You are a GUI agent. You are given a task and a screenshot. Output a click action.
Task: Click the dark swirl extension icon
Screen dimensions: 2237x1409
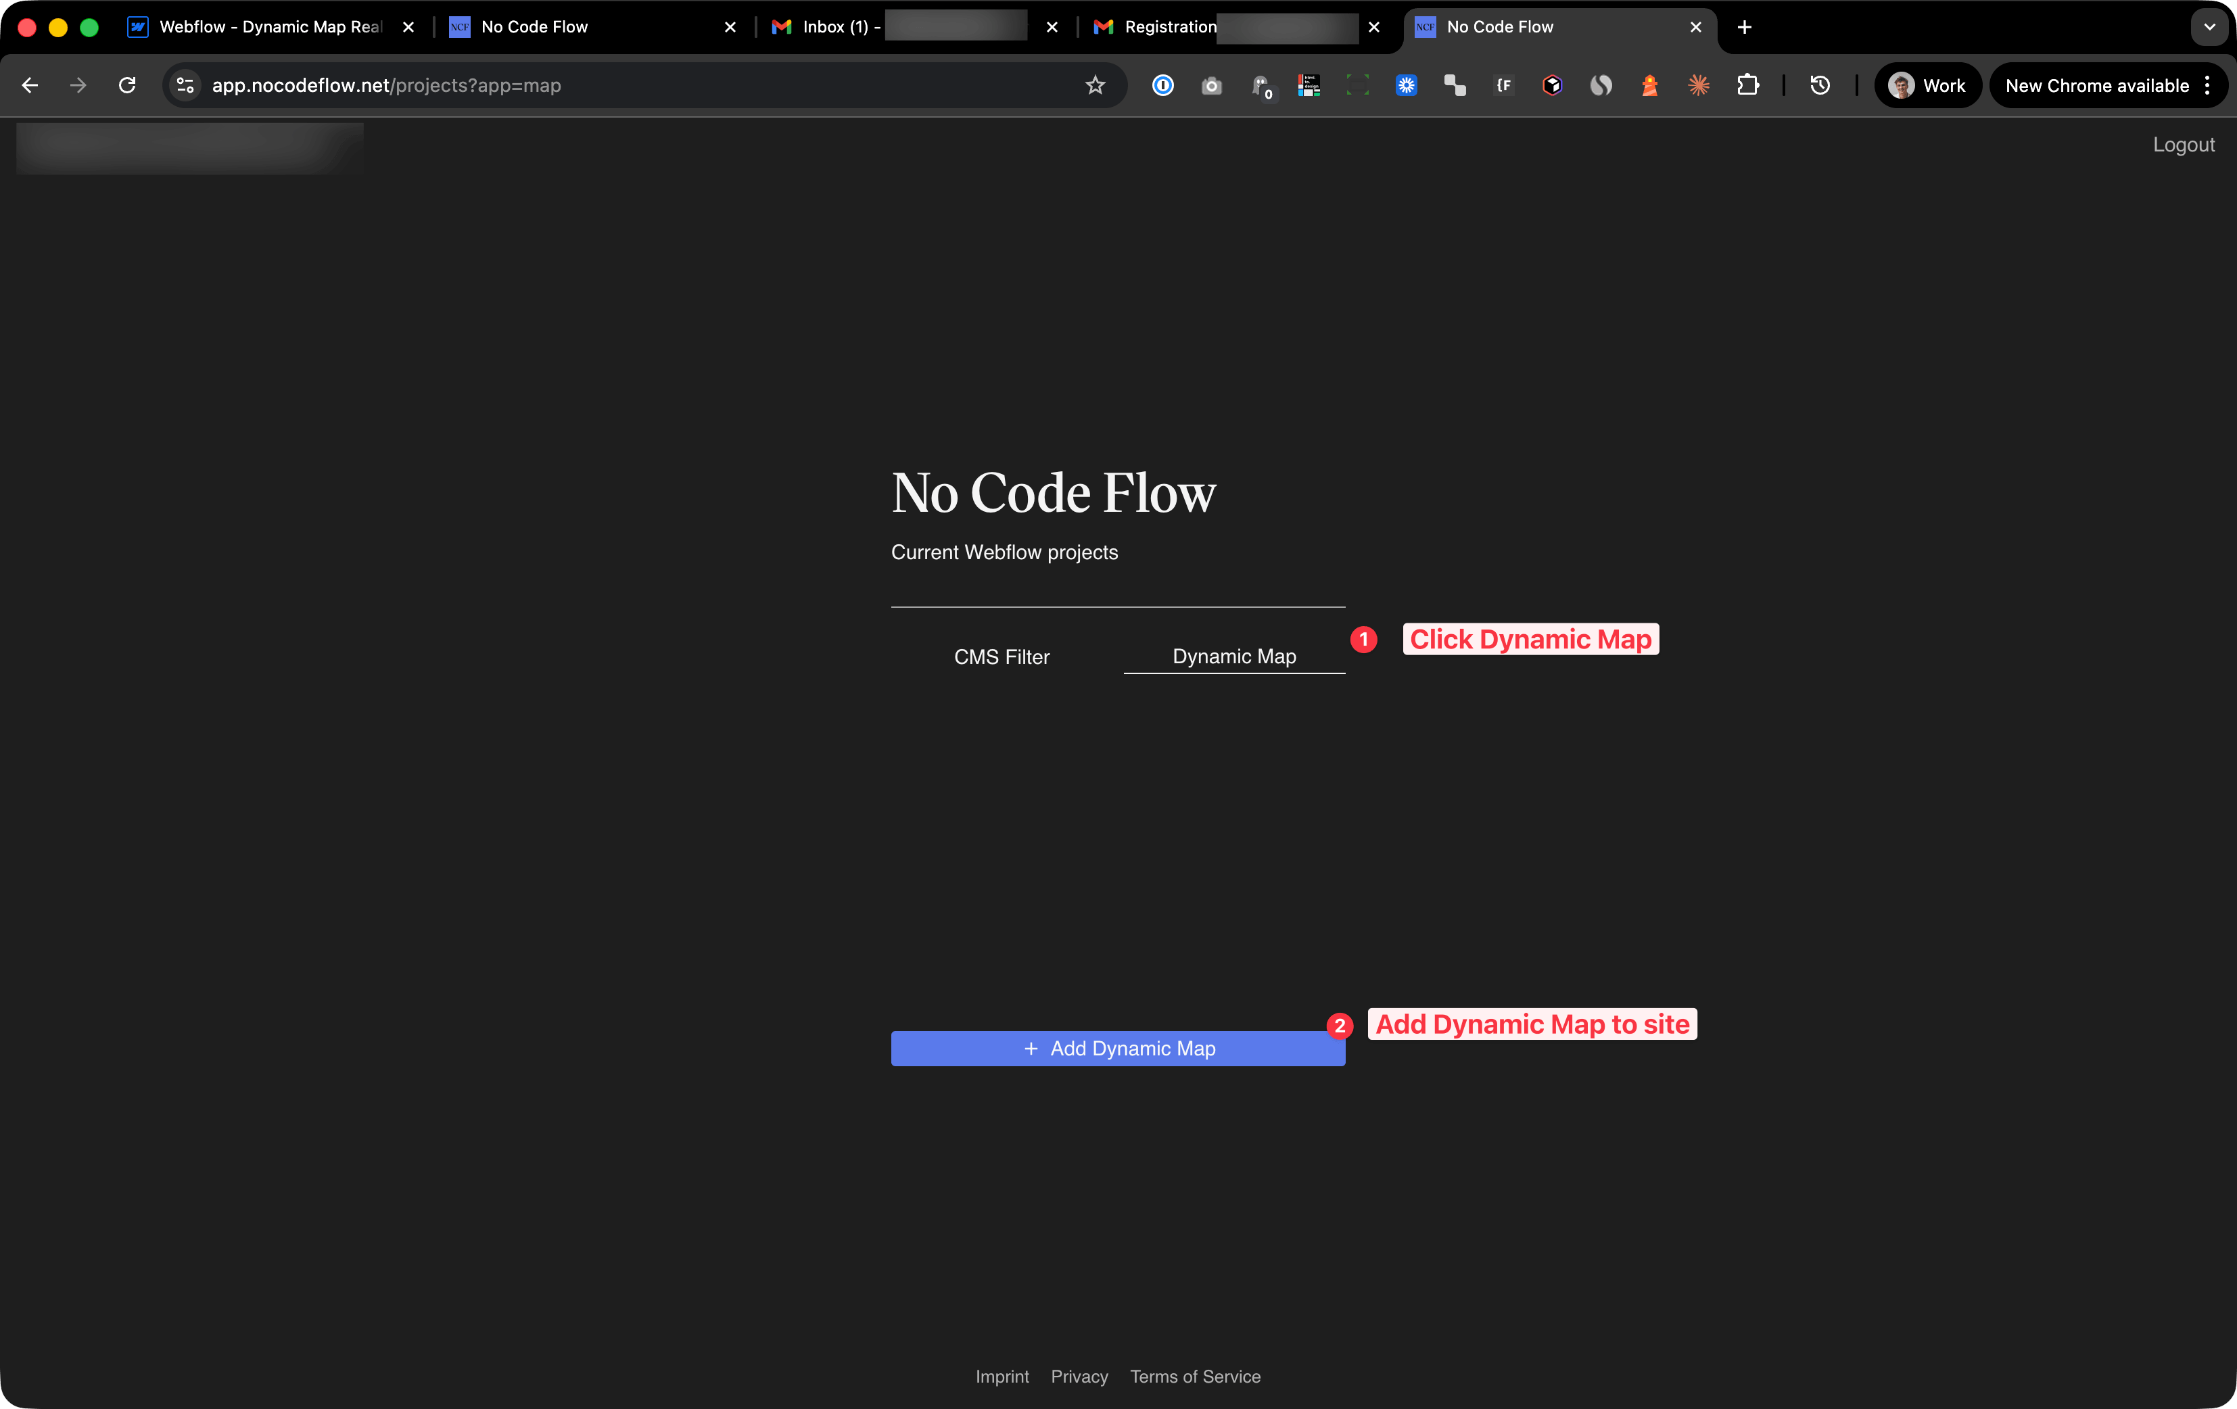pyautogui.click(x=1601, y=85)
